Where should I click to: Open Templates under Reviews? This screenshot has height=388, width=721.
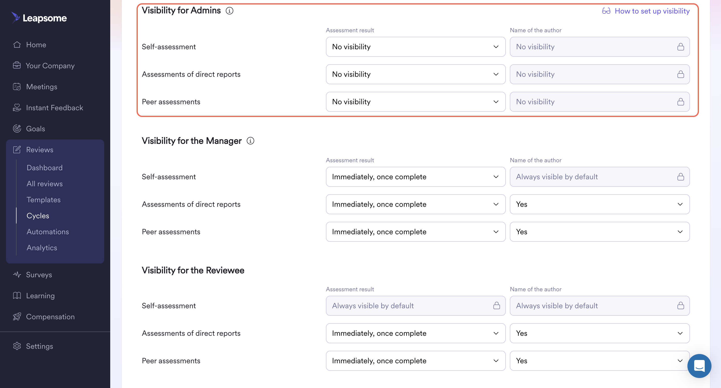point(43,199)
